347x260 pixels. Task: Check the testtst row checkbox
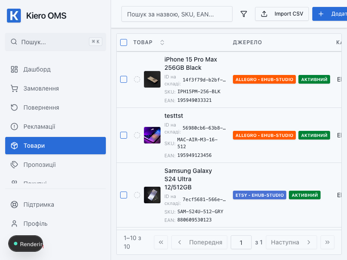pos(124,135)
